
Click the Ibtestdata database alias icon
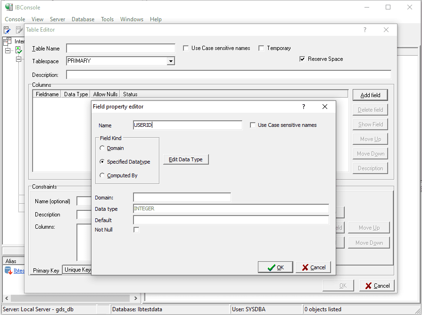point(8,270)
